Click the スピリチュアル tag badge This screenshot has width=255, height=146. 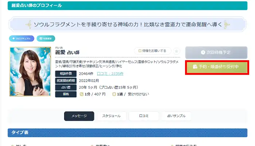pos(22,38)
